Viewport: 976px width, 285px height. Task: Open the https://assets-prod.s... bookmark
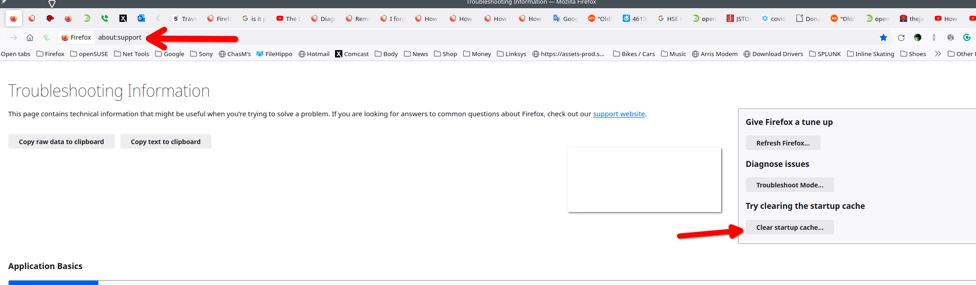(568, 54)
